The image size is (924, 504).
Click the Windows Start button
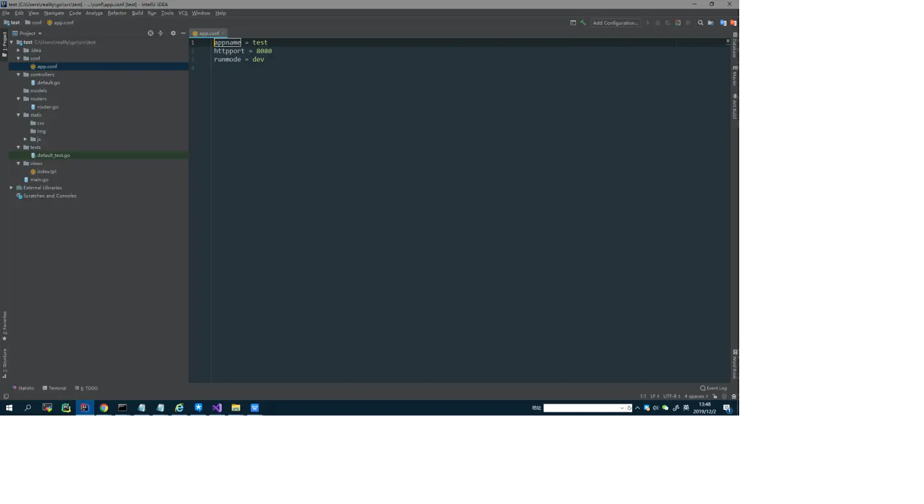pyautogui.click(x=9, y=407)
